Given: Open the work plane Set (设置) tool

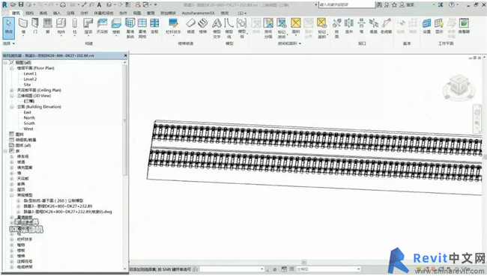Looking at the screenshot, I should point(427,26).
